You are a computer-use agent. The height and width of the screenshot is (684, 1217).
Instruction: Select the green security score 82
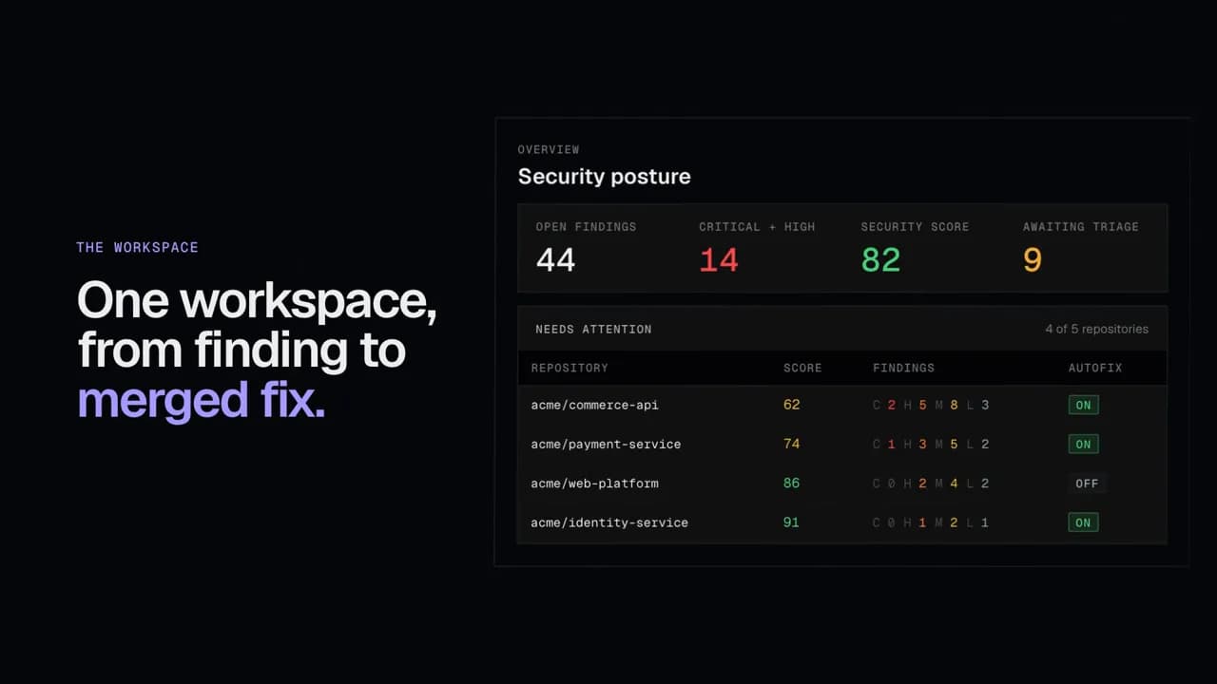(880, 259)
